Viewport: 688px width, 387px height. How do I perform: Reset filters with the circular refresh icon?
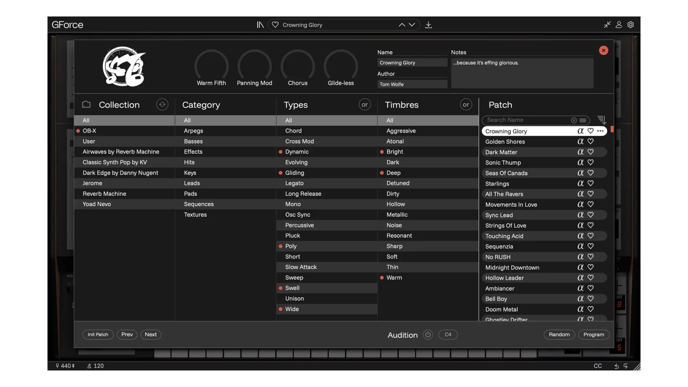(x=162, y=104)
